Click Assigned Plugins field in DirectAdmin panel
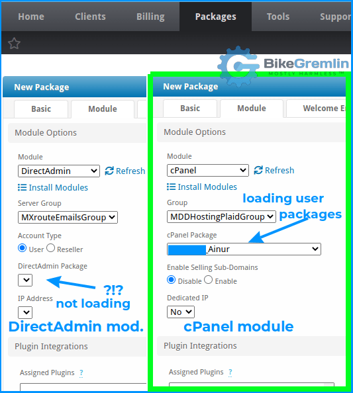The width and height of the screenshot is (353, 393). pos(83,387)
